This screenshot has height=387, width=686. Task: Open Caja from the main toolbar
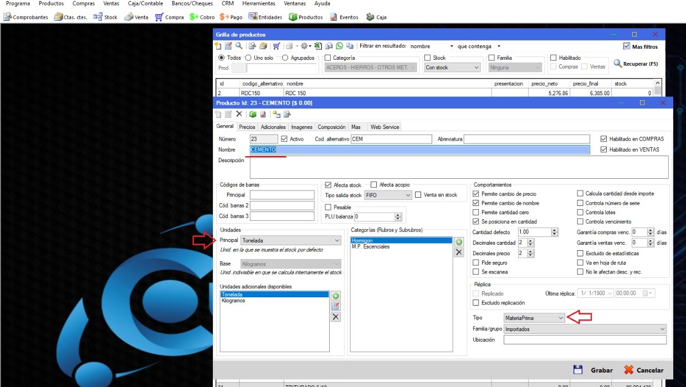point(376,17)
